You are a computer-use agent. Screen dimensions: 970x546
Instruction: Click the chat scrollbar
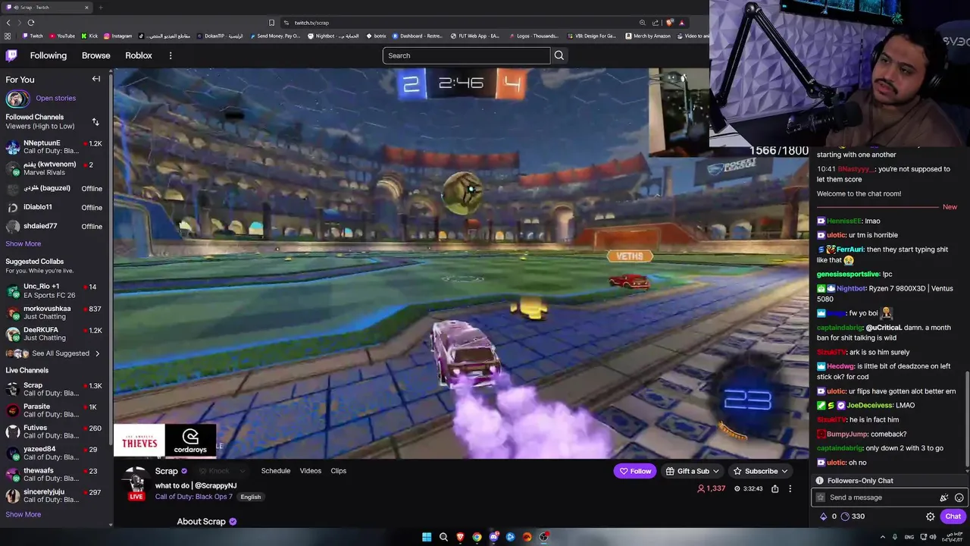point(967,420)
